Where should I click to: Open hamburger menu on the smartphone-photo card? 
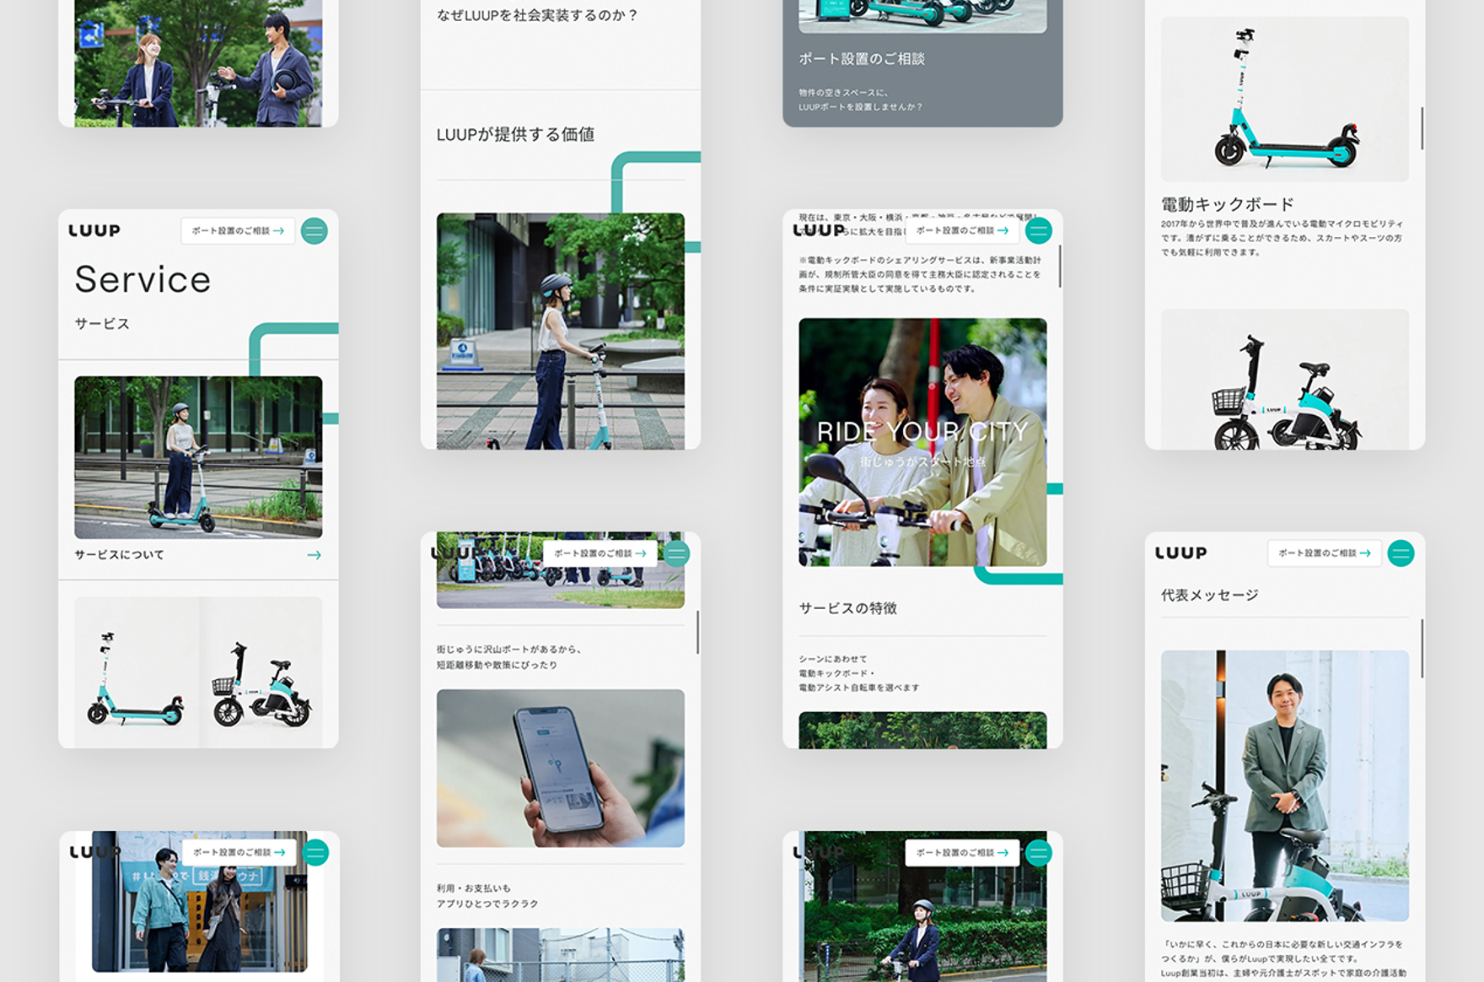676,553
